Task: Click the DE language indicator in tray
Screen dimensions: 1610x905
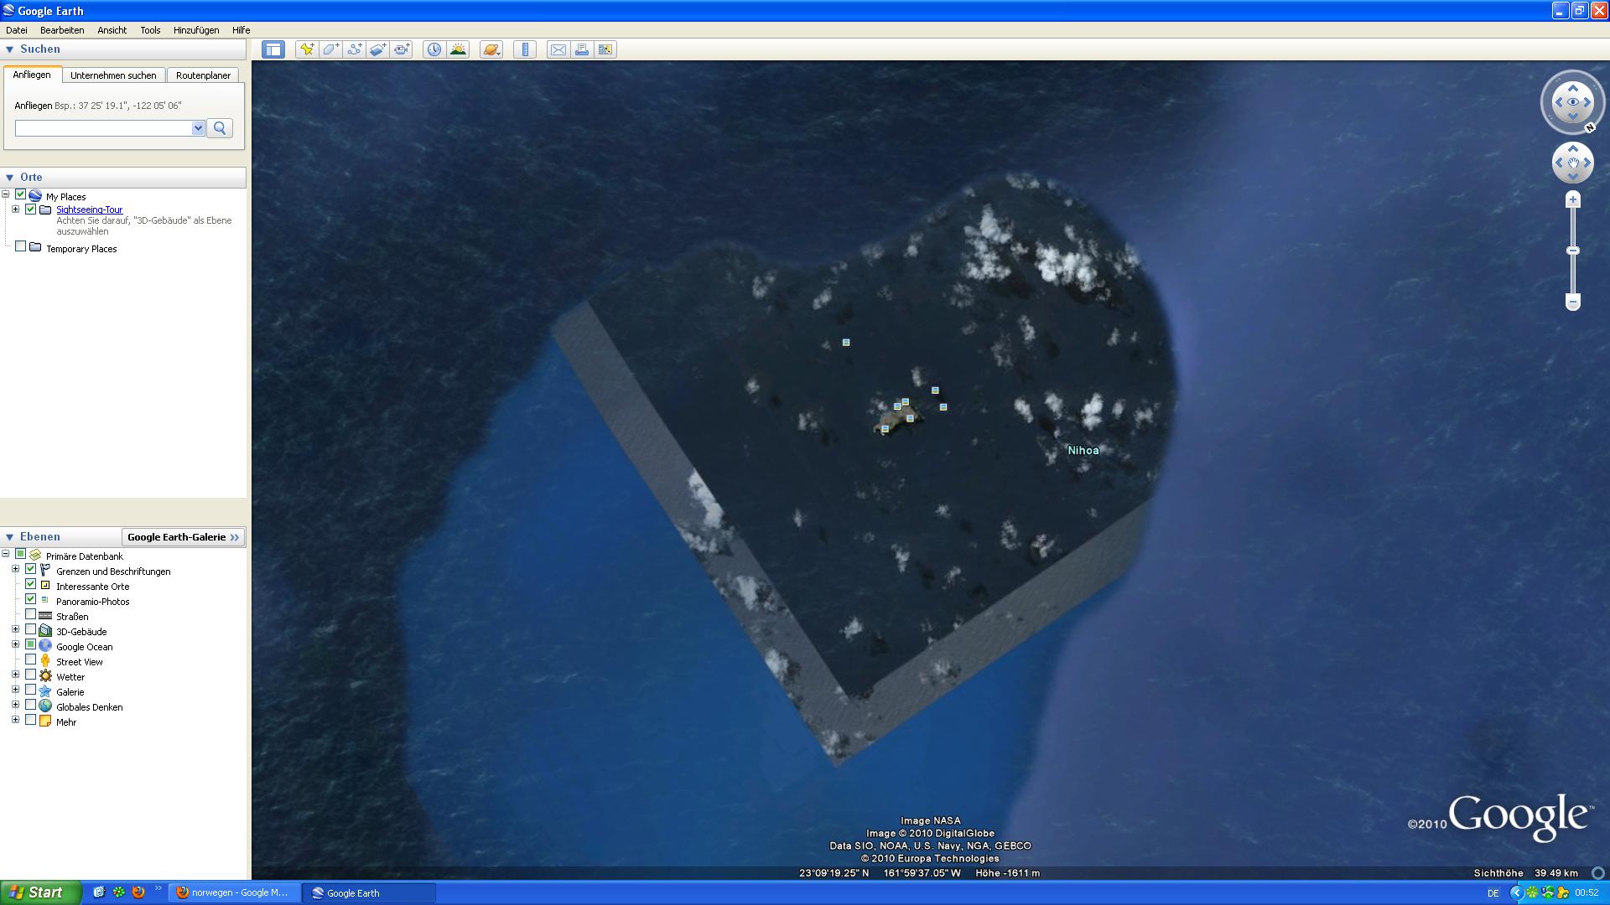Action: 1493,893
